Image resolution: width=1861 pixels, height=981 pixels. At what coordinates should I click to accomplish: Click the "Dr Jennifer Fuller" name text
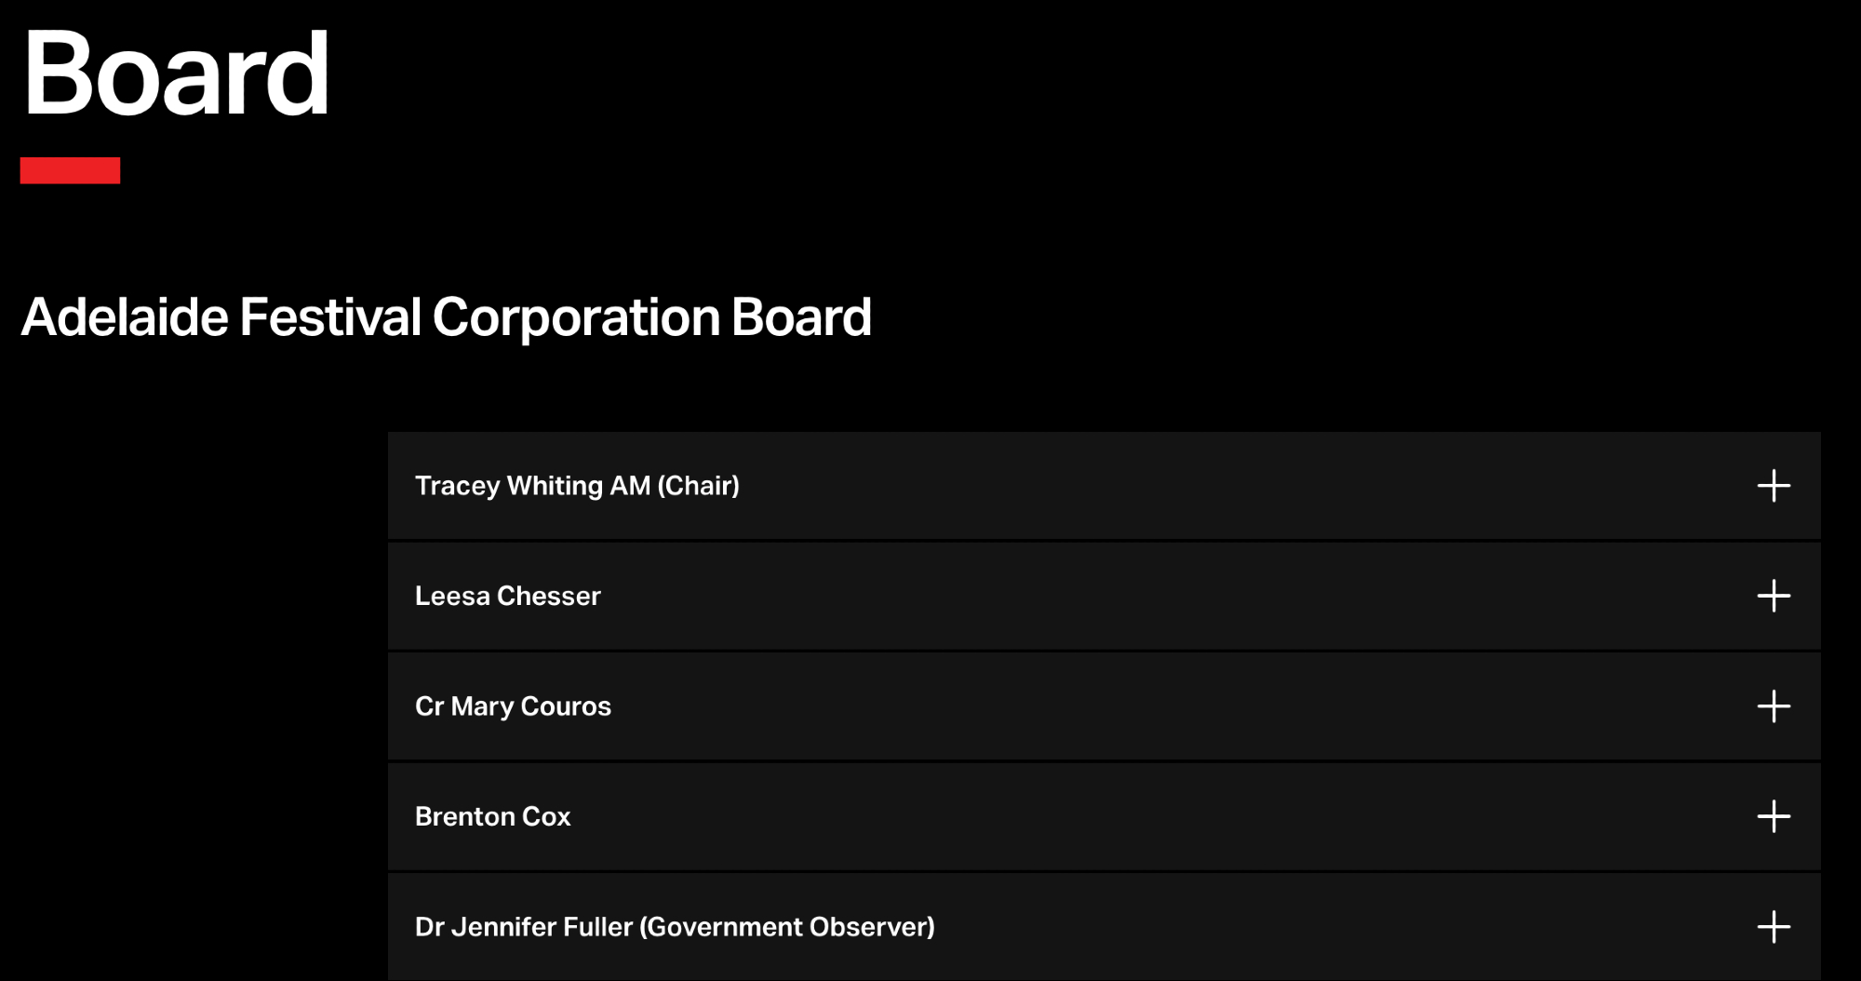pyautogui.click(x=523, y=927)
